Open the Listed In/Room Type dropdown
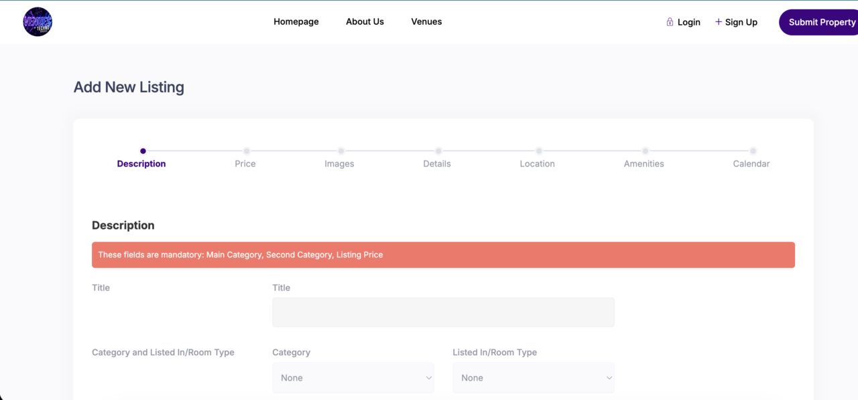 point(534,378)
